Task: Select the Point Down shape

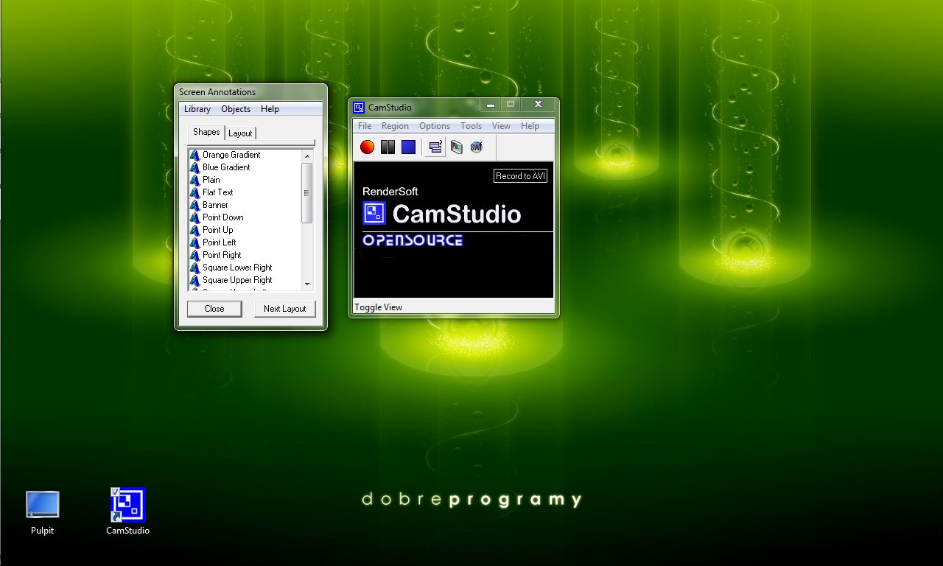Action: tap(223, 217)
